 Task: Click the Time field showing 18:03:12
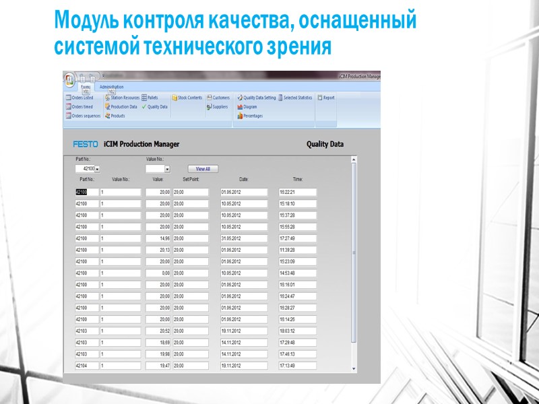click(x=297, y=331)
